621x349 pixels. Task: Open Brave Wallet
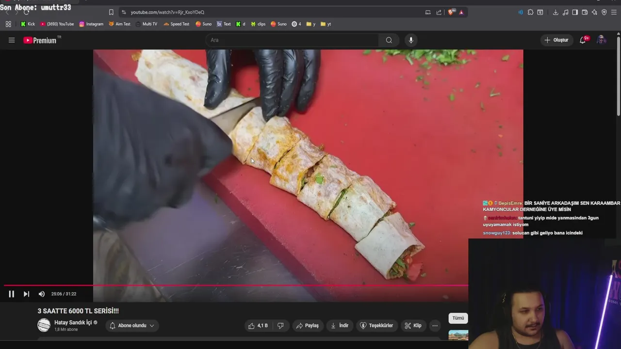click(x=585, y=12)
